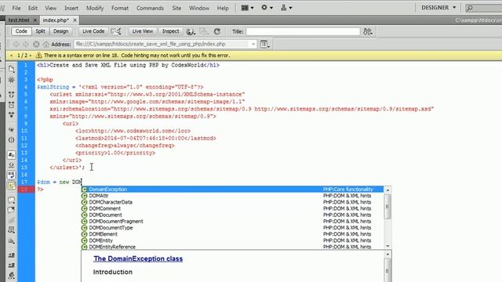Click the Move or Convert CSS icon
Screen dimensions: 502x282
[12, 240]
